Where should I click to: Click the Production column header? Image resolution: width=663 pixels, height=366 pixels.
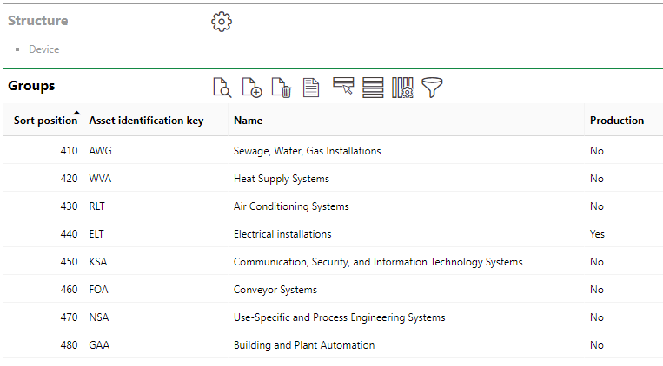pyautogui.click(x=617, y=121)
